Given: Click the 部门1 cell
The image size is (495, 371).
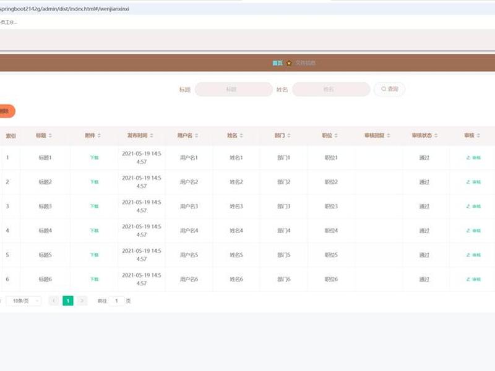Looking at the screenshot, I should click(283, 158).
